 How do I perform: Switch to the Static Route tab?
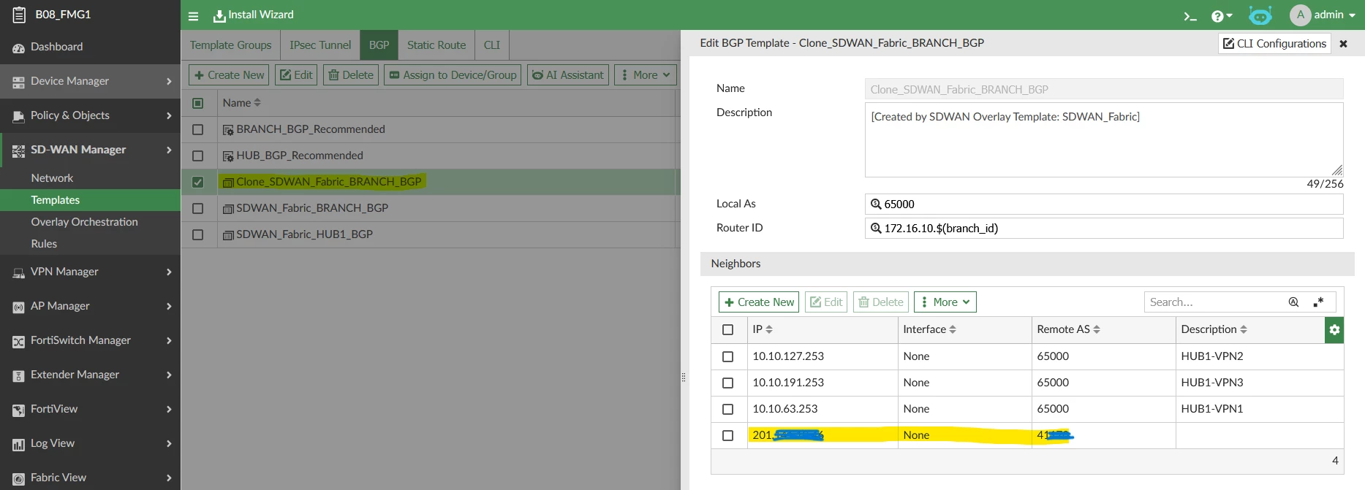pyautogui.click(x=436, y=45)
